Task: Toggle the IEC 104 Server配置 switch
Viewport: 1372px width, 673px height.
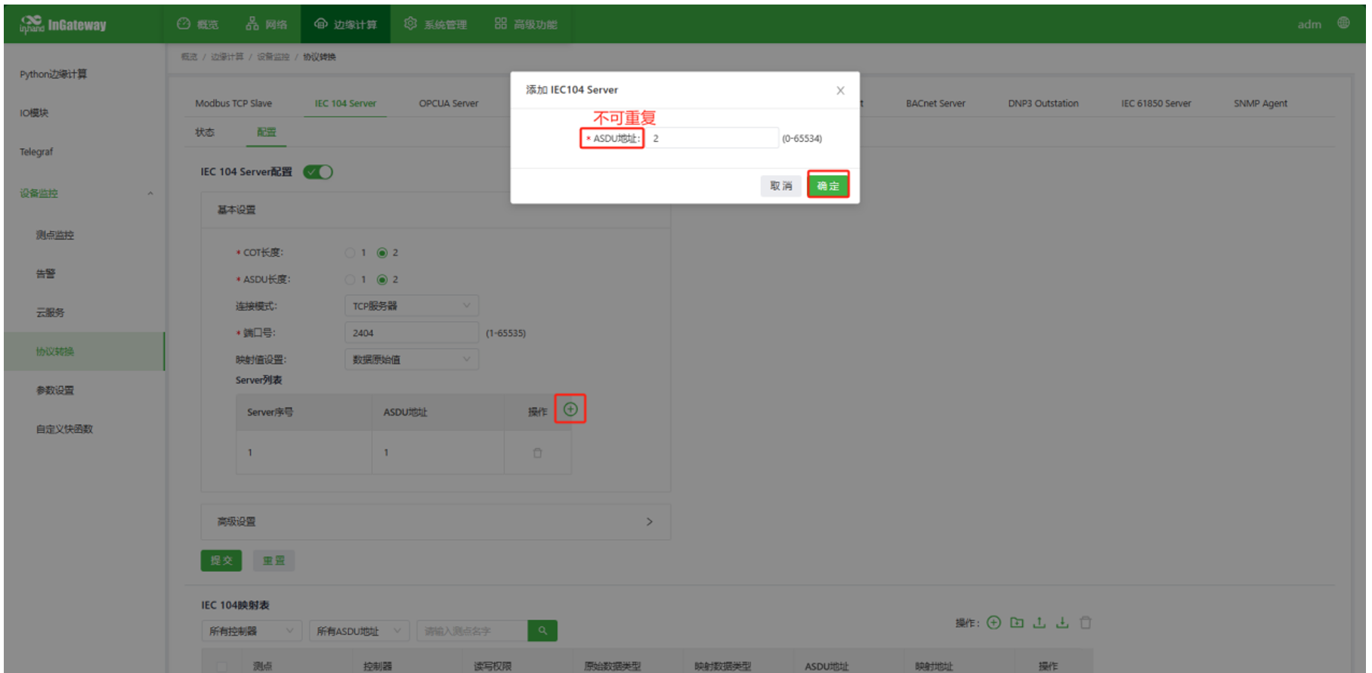Action: tap(318, 172)
